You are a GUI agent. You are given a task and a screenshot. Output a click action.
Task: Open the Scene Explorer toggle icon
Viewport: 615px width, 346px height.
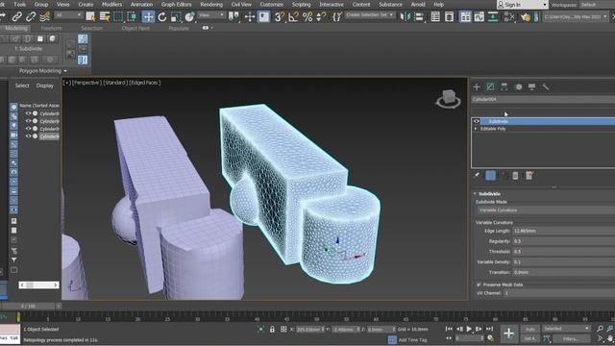(x=435, y=16)
